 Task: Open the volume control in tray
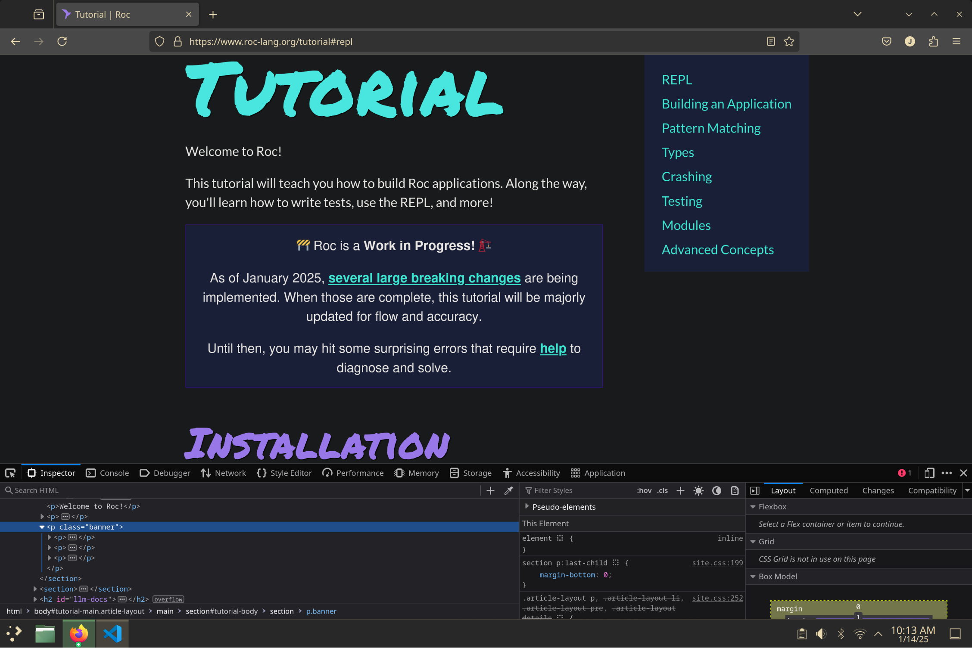click(821, 634)
